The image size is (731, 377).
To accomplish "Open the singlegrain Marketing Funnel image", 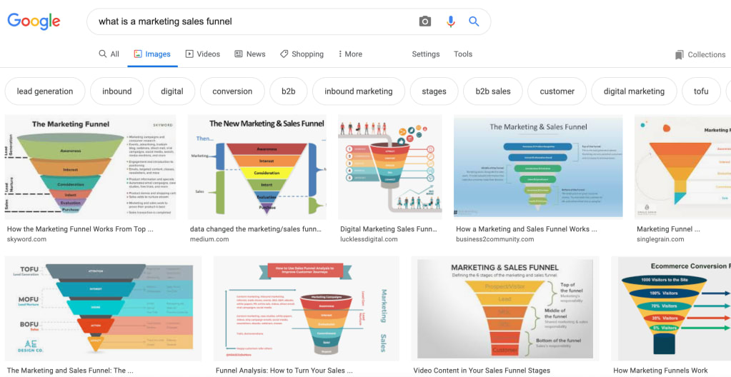I will click(x=682, y=167).
